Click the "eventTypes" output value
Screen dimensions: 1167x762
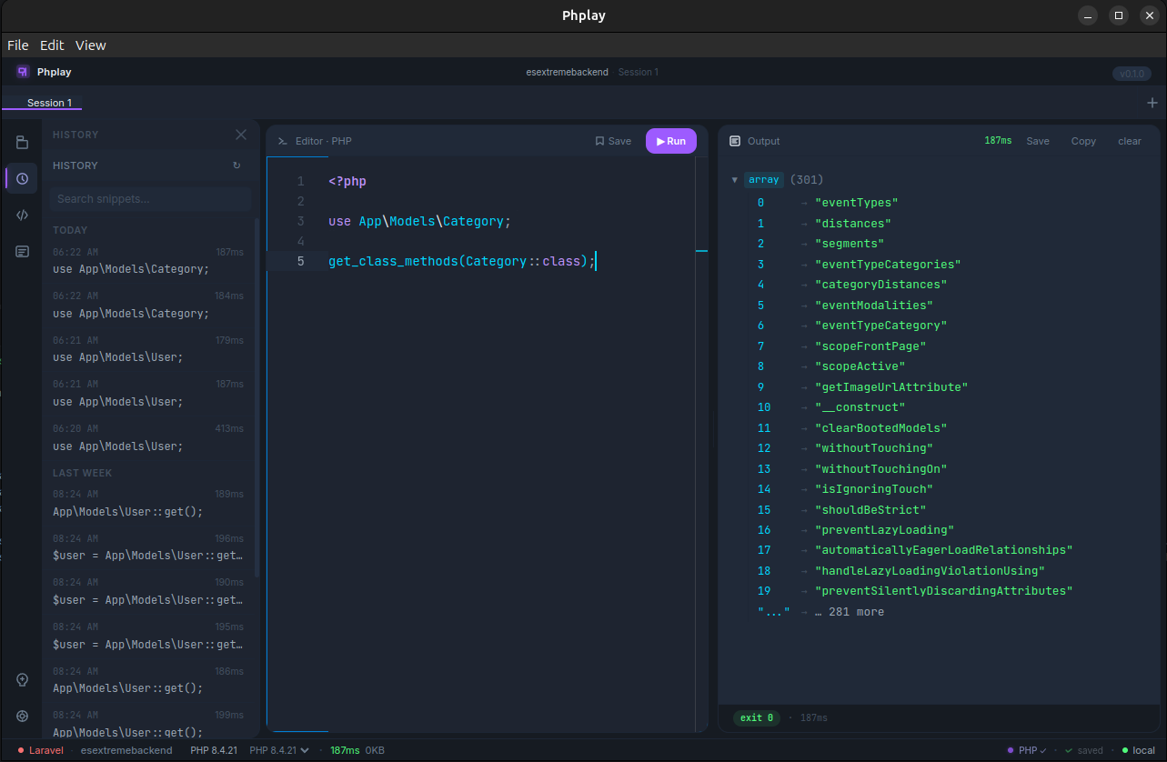[x=856, y=203]
